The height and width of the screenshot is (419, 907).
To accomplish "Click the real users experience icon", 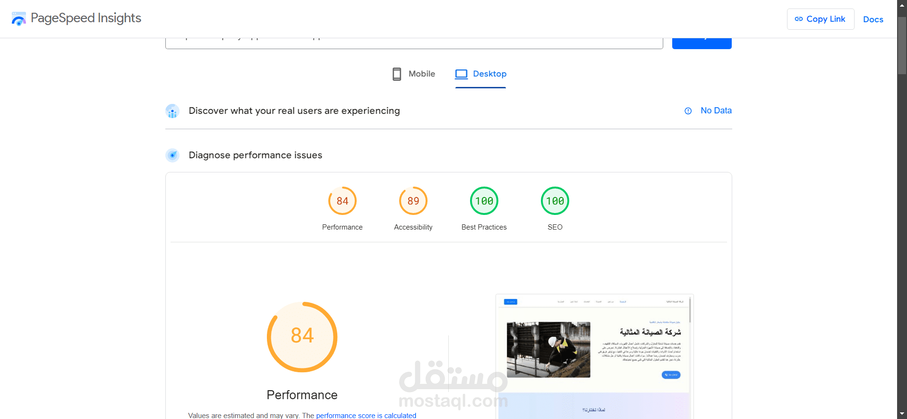I will click(x=172, y=111).
